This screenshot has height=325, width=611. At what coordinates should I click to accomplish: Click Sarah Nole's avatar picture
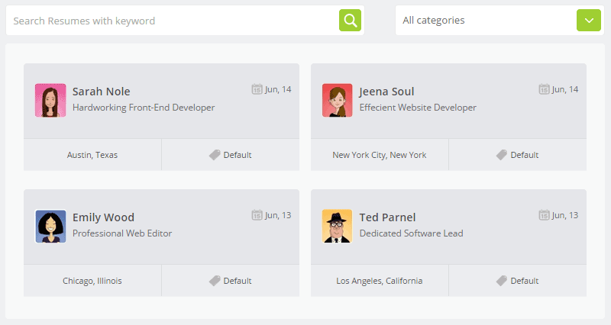[50, 100]
